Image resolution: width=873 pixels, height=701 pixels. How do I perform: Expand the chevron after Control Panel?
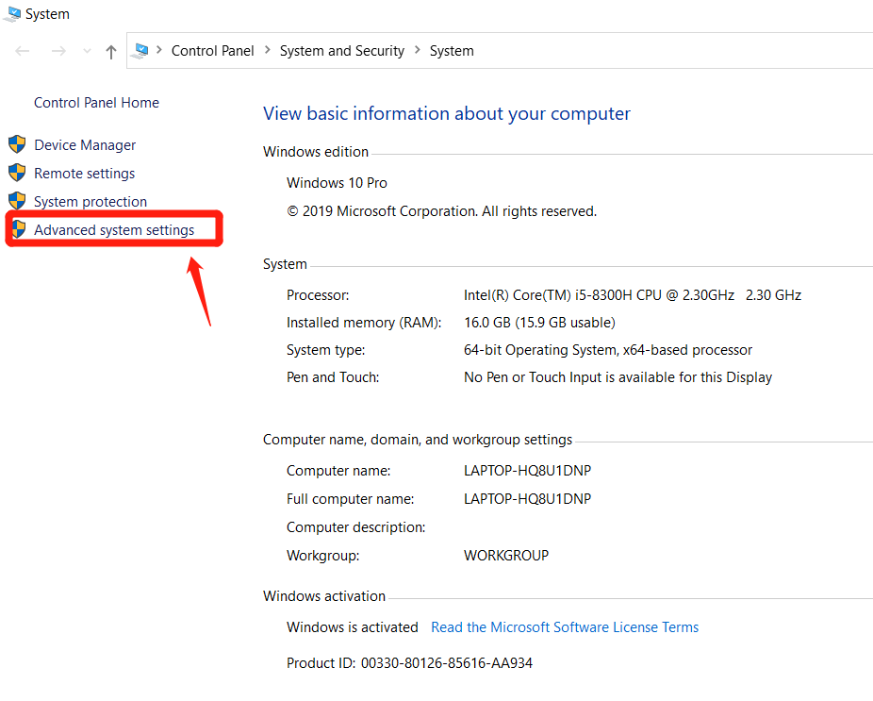[x=267, y=50]
